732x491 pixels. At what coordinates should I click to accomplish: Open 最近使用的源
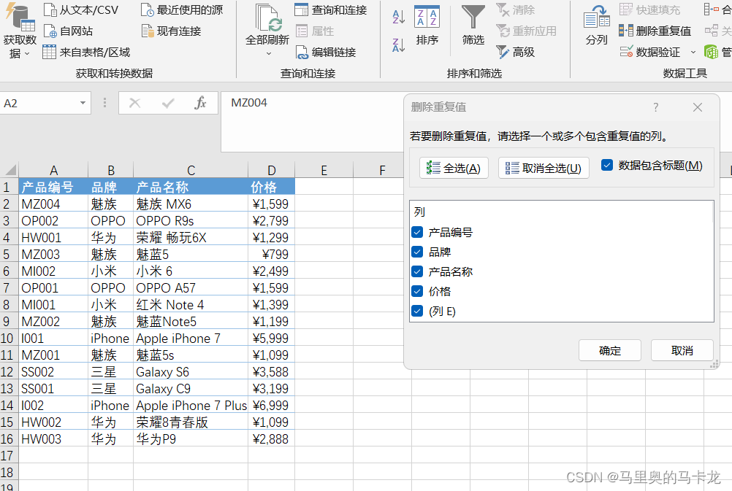click(182, 9)
